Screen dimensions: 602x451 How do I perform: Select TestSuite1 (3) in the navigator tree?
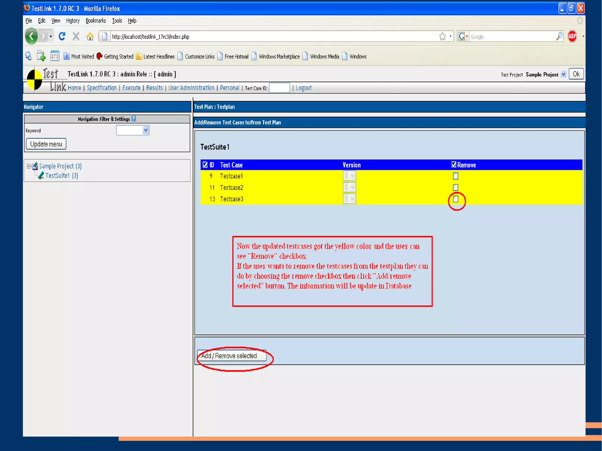pos(62,175)
